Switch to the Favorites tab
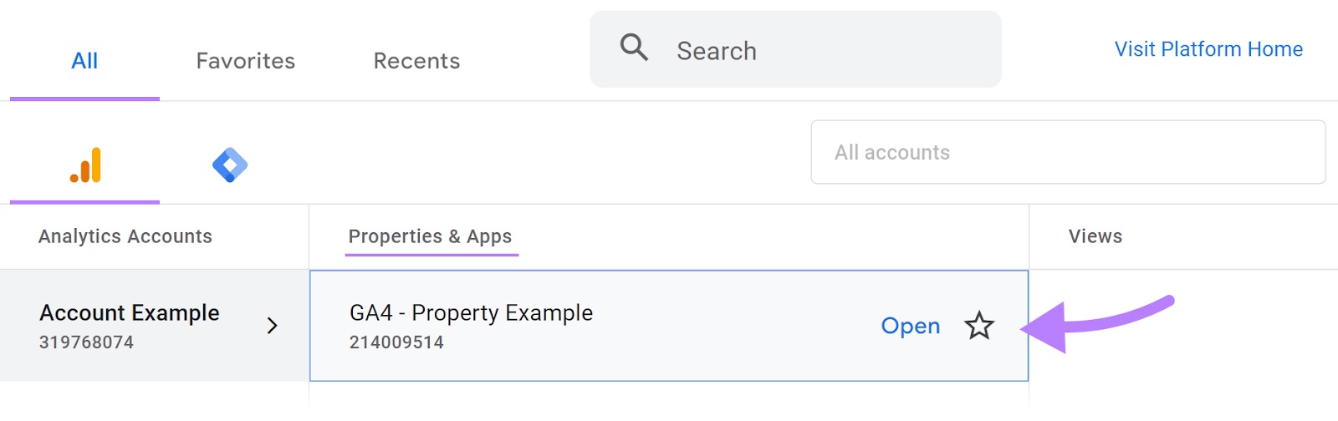Image resolution: width=1338 pixels, height=421 pixels. (x=245, y=61)
